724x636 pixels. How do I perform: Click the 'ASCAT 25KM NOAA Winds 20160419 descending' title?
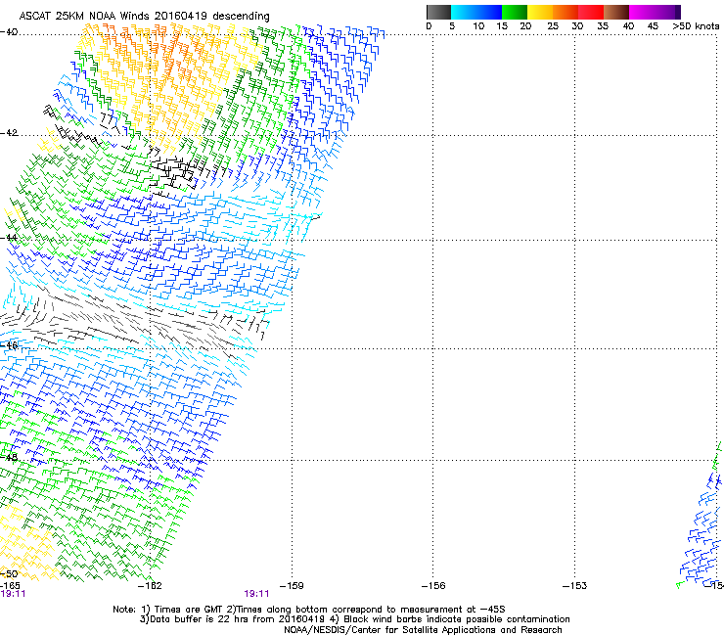click(x=144, y=17)
